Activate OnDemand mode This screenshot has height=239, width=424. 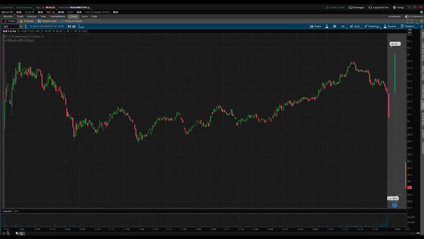click(414, 16)
